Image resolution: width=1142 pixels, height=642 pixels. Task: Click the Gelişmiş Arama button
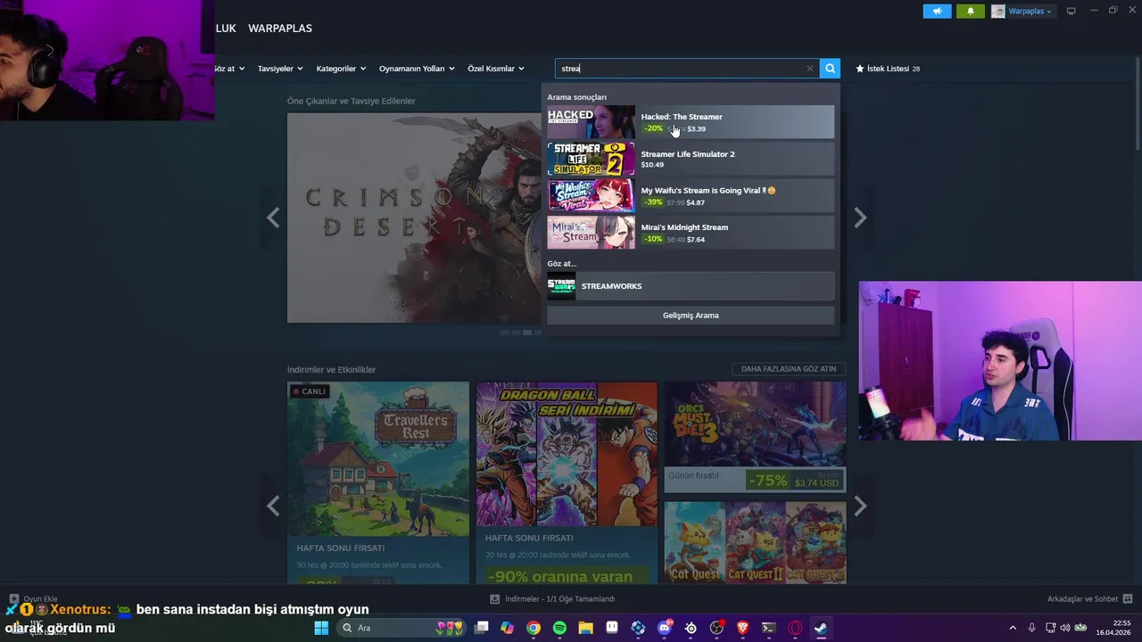click(691, 316)
